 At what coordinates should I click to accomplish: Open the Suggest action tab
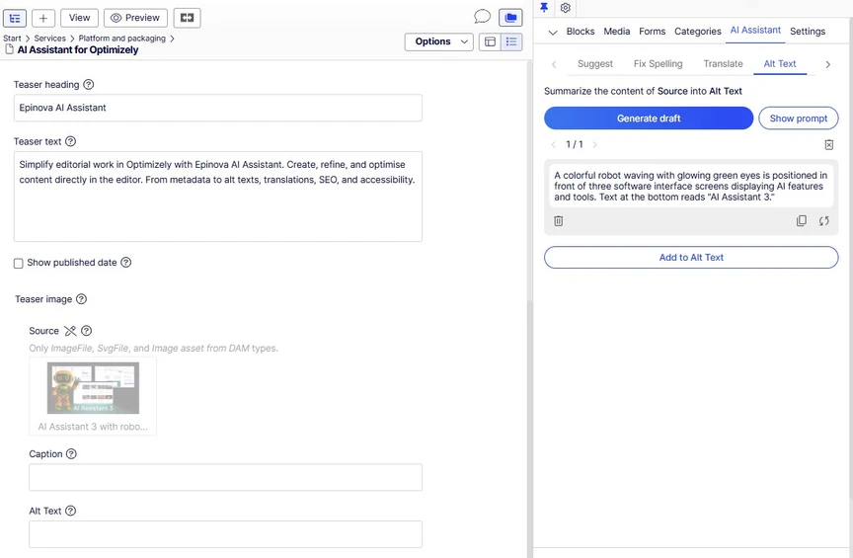click(595, 63)
